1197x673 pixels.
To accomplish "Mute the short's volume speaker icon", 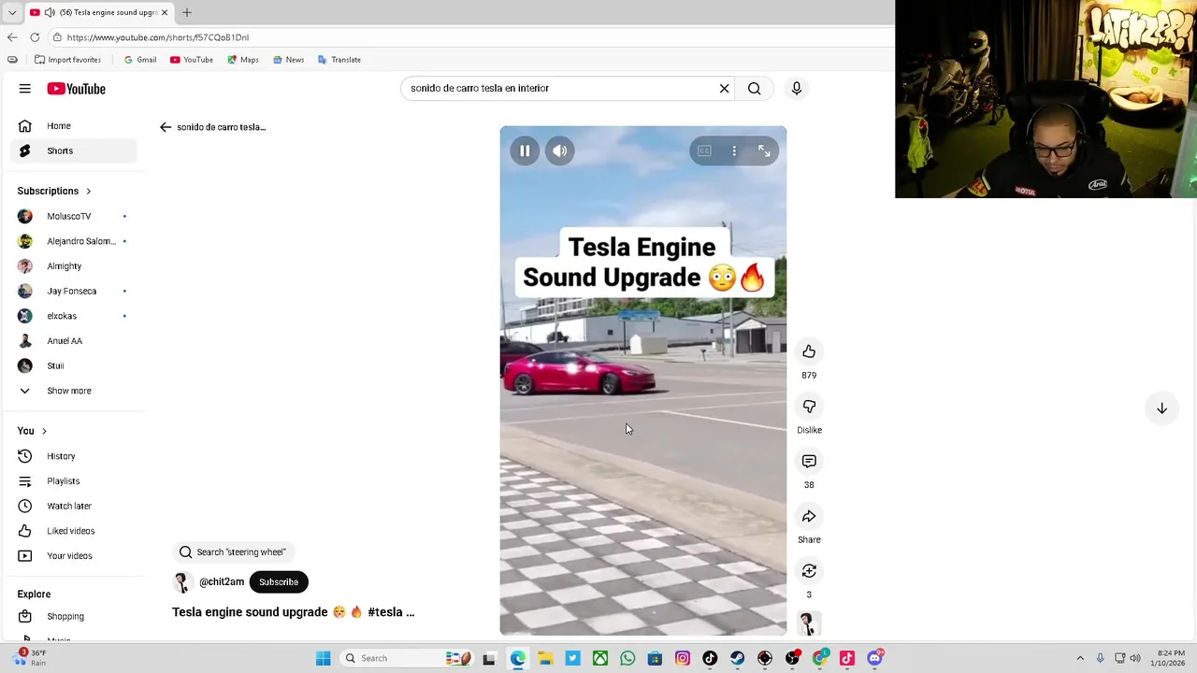I will pyautogui.click(x=559, y=150).
